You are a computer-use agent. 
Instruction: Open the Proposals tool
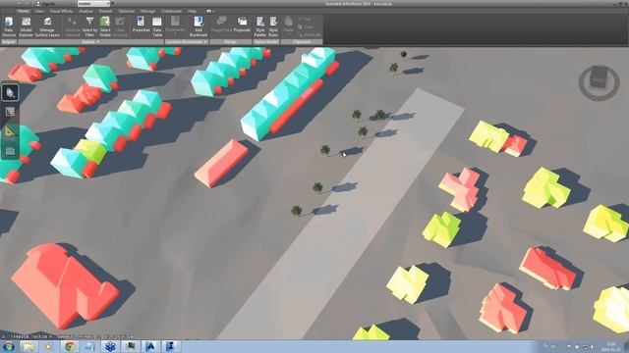point(242,25)
